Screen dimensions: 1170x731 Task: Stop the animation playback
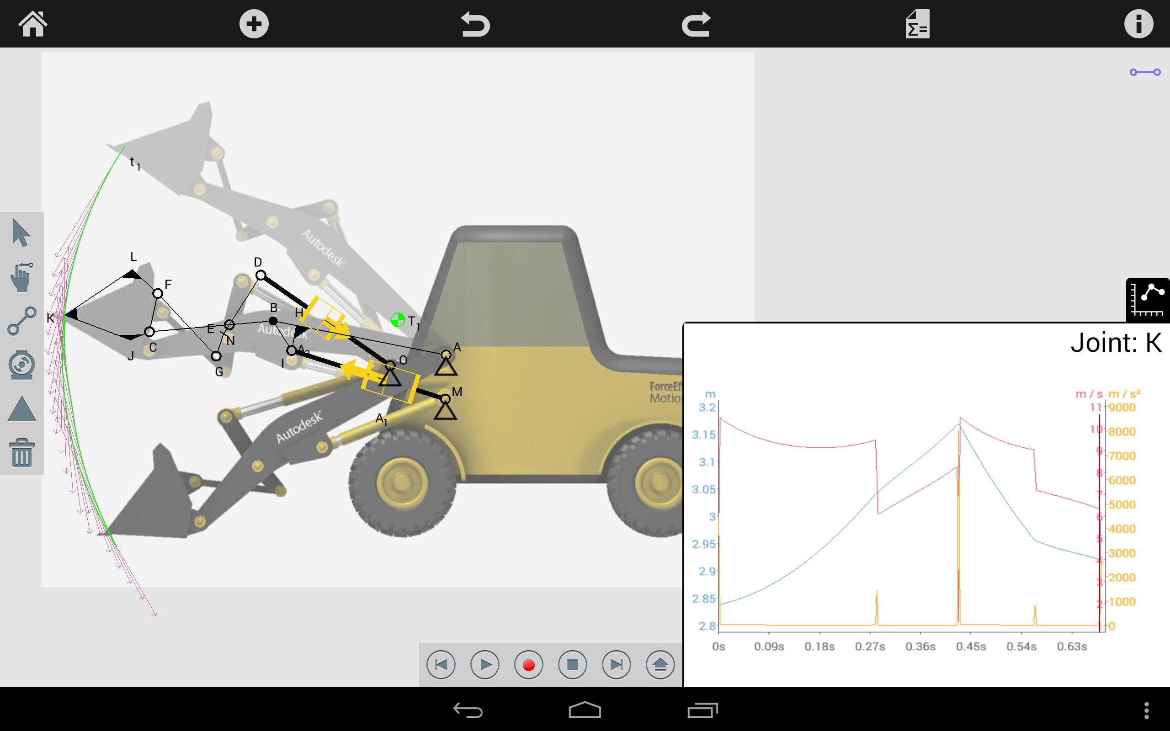572,665
